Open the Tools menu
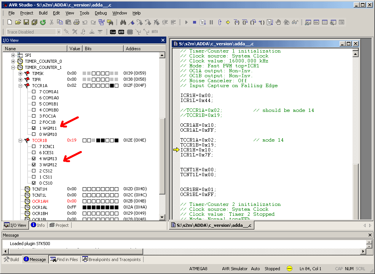This screenshot has height=274, width=375. click(x=84, y=13)
